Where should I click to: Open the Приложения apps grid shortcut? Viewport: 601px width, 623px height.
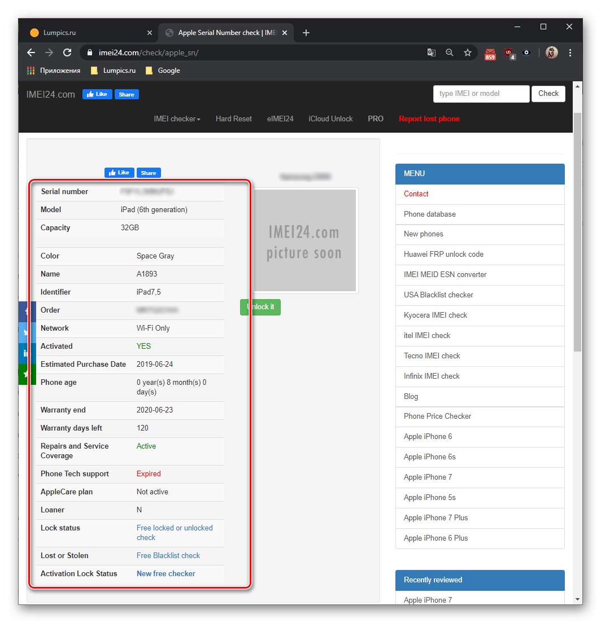pyautogui.click(x=53, y=71)
